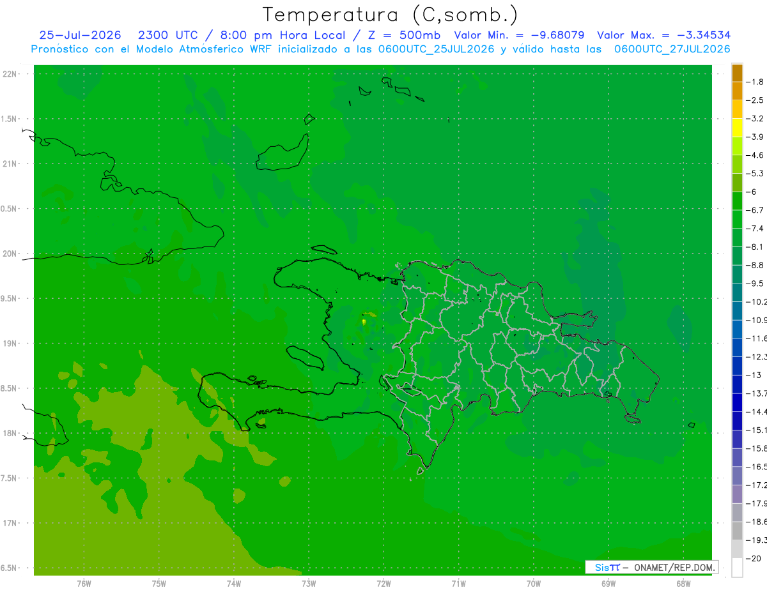Click the "18N" latitude label
The height and width of the screenshot is (592, 767).
[x=10, y=433]
